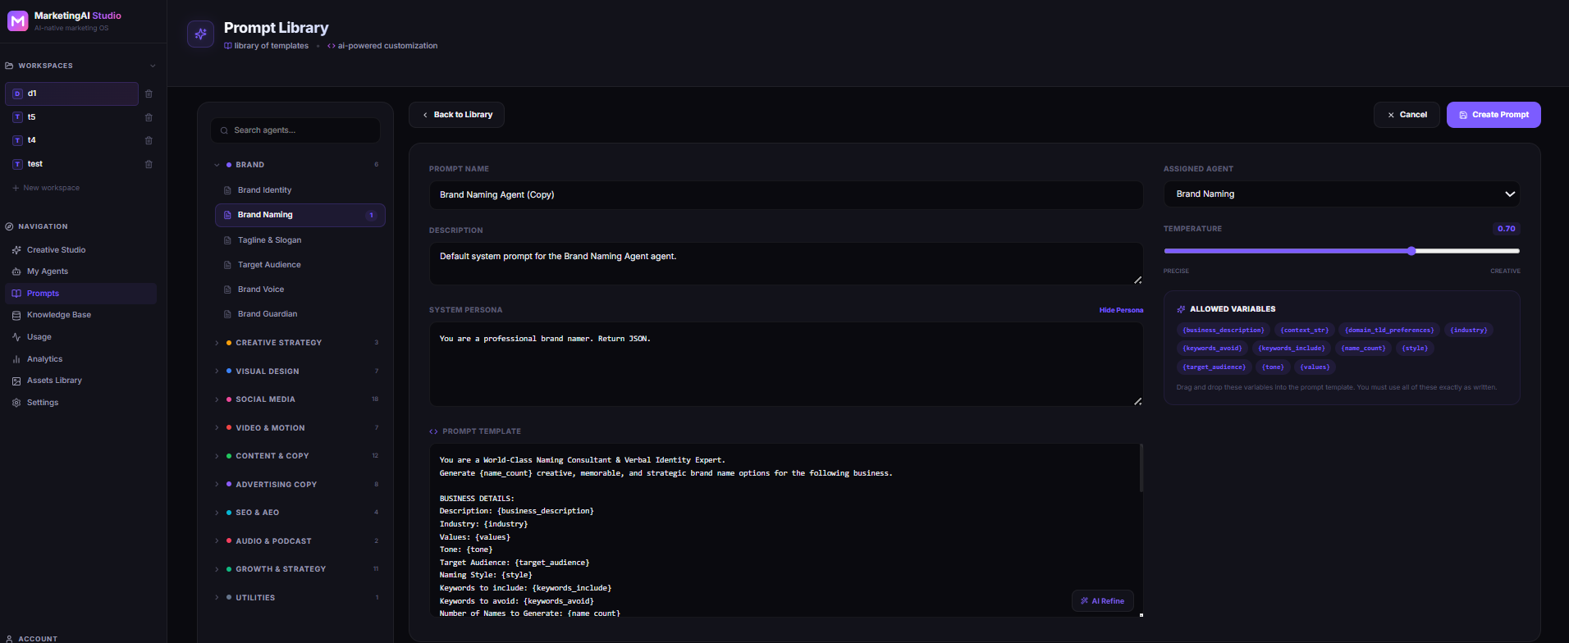The width and height of the screenshot is (1569, 643).
Task: Delete the d1 workspace via trash icon
Action: [149, 93]
